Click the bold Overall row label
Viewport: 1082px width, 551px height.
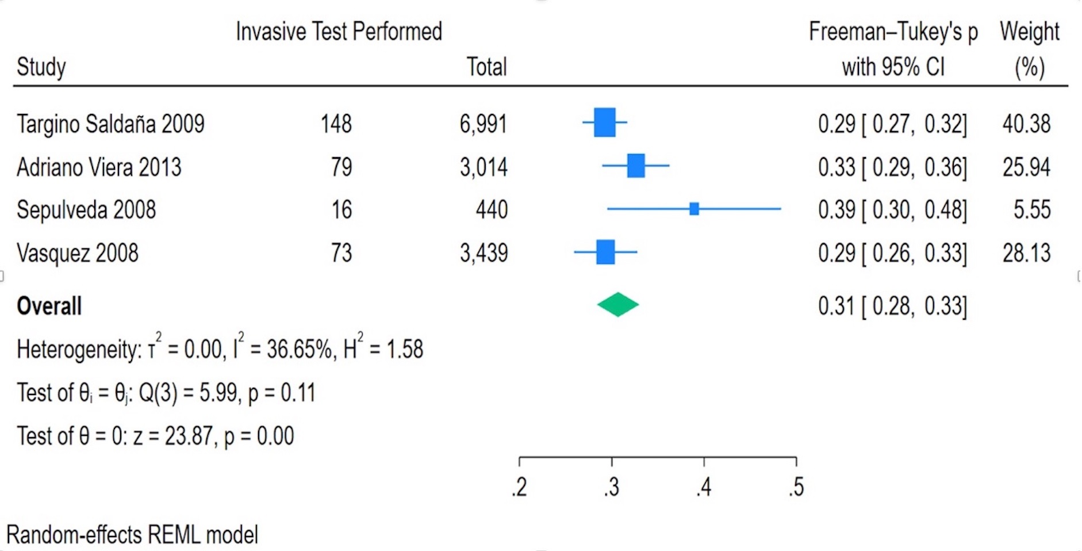[49, 306]
